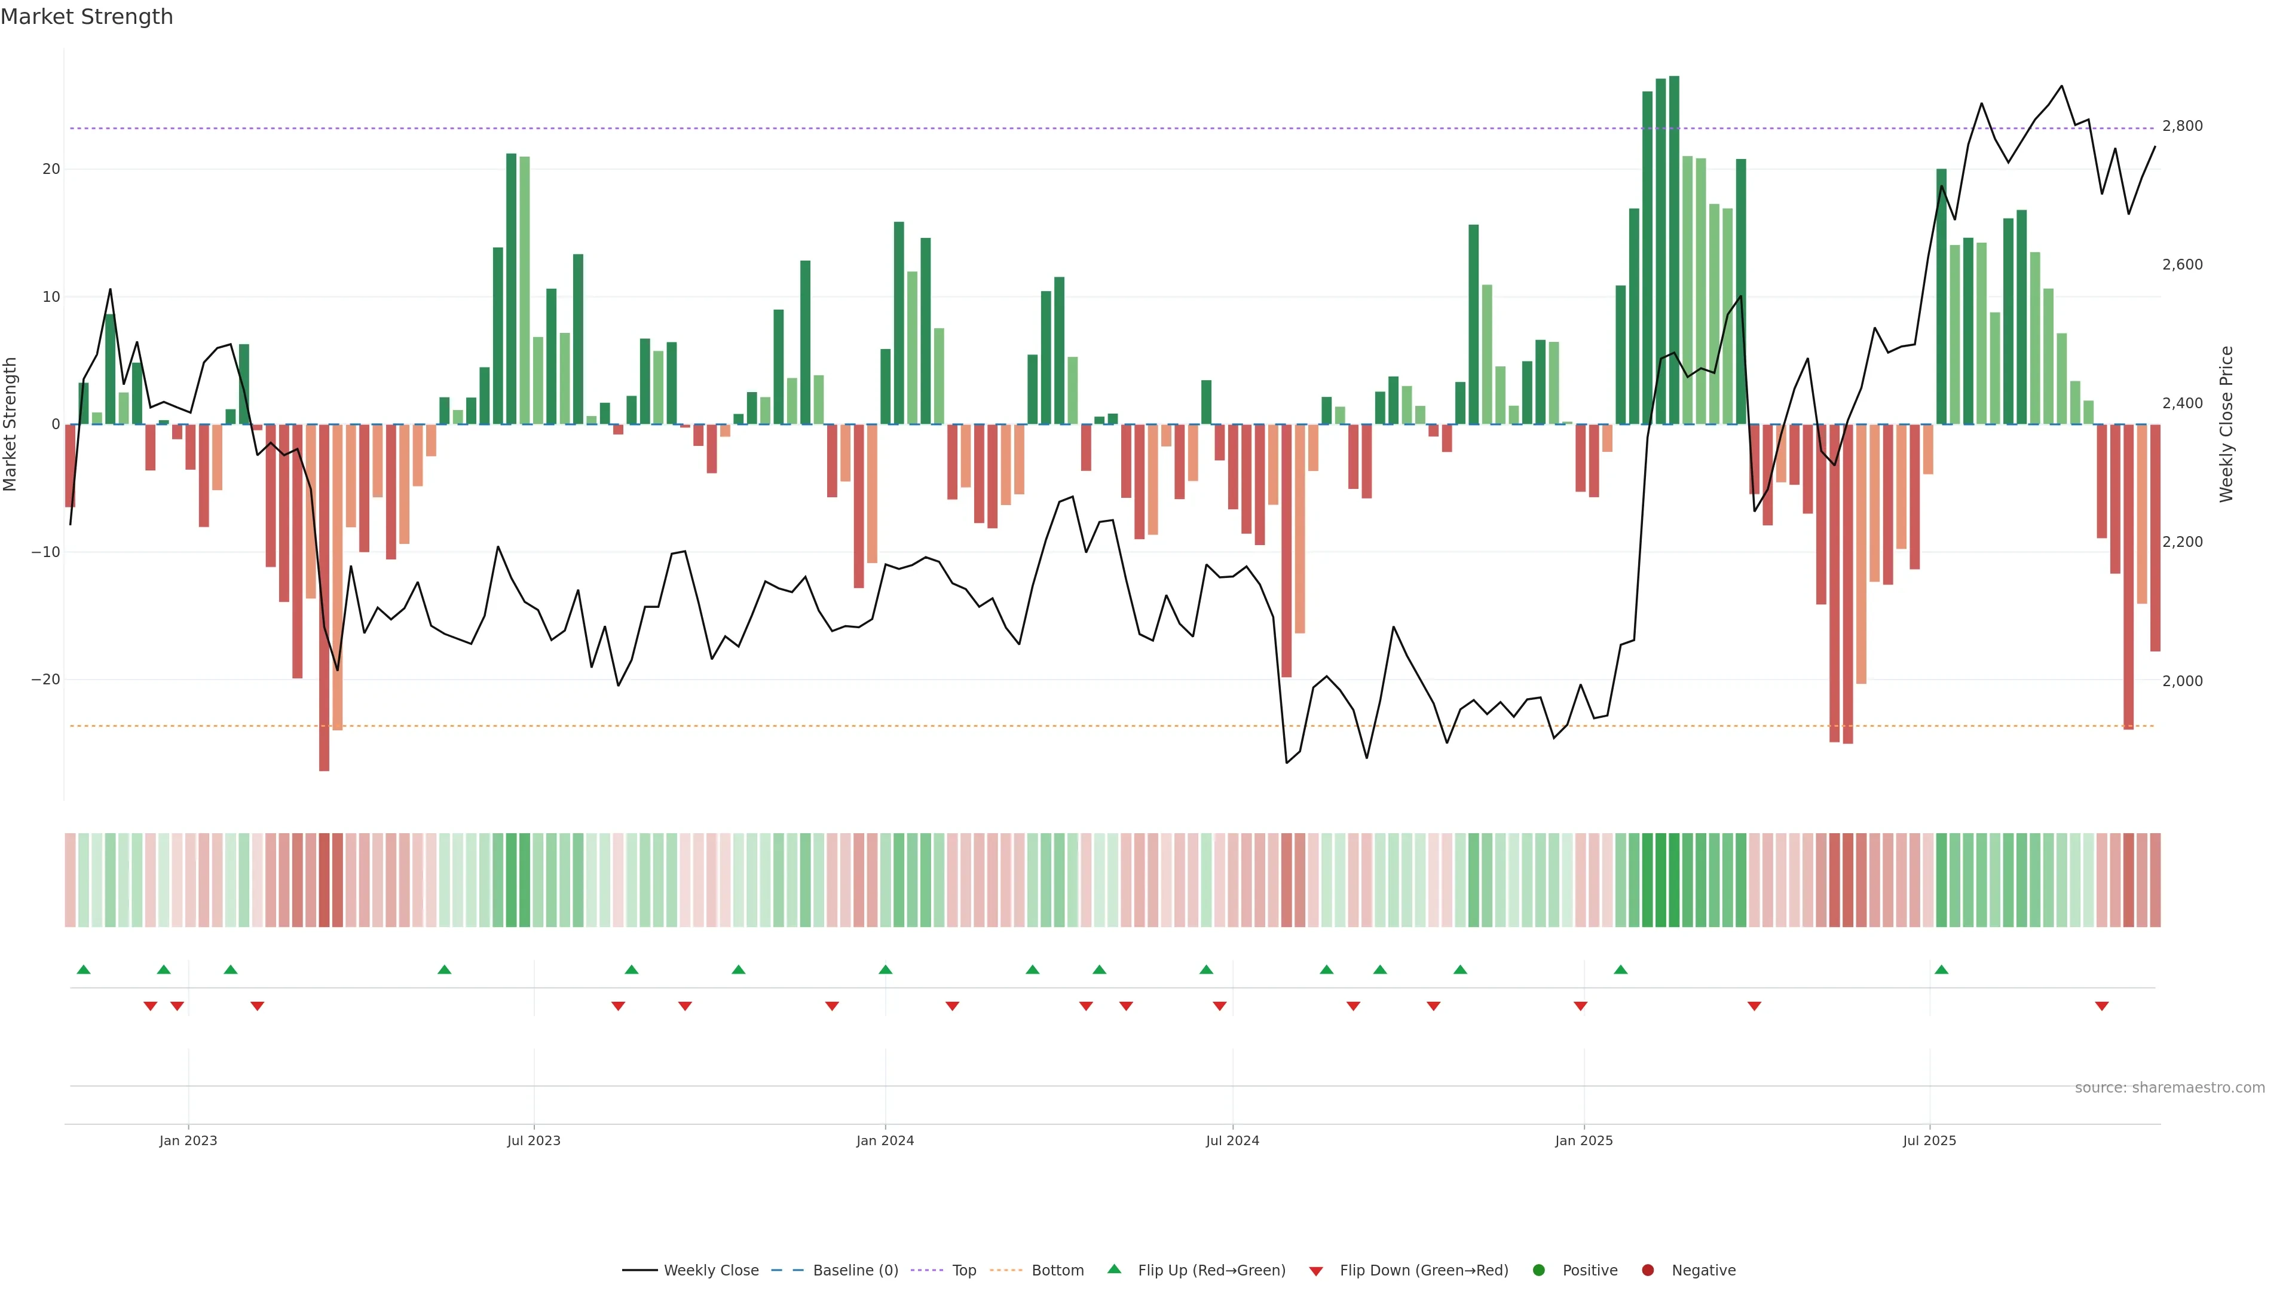Click the Jul 2024 x-axis label

[1232, 1140]
